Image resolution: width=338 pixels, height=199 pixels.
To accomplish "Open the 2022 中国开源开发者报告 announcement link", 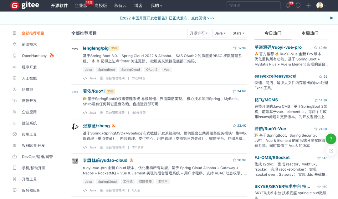I will [166, 18].
